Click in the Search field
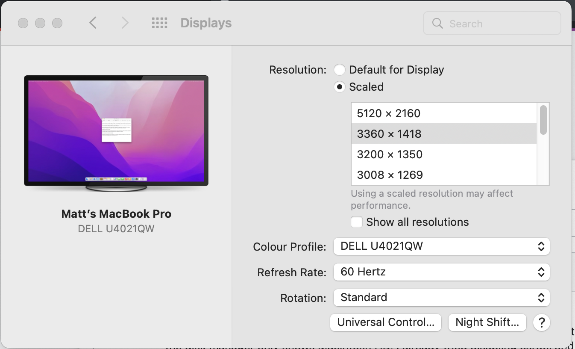 pos(492,23)
